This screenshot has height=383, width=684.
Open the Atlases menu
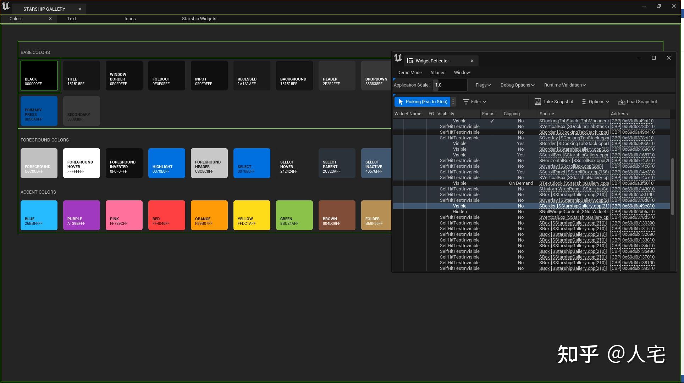tap(437, 73)
